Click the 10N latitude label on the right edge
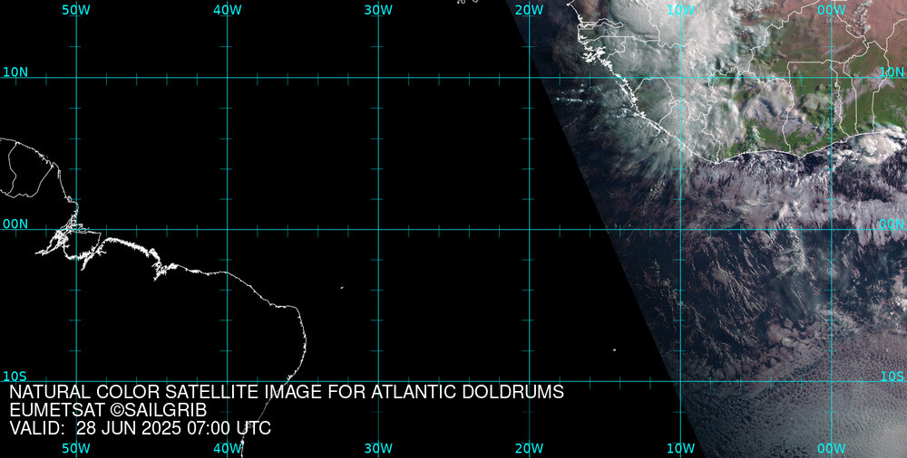 click(x=892, y=72)
